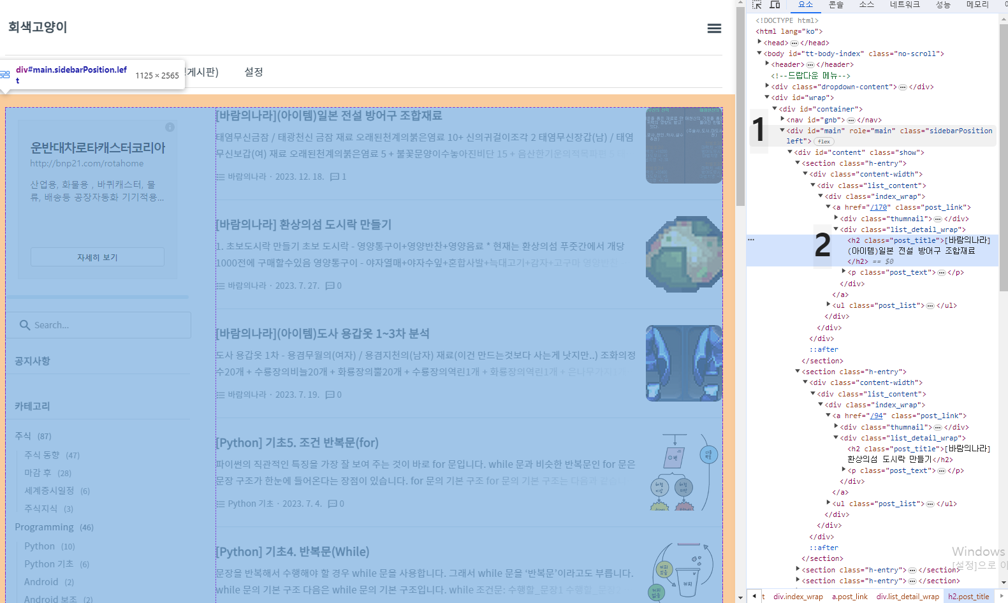Click the thumbnail of the 일본 전설 방어구 조합재료 post
This screenshot has width=1008, height=603.
[684, 145]
